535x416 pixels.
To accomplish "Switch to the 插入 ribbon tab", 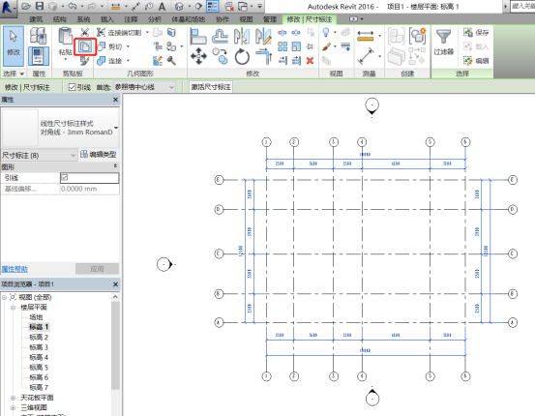I will [x=107, y=19].
